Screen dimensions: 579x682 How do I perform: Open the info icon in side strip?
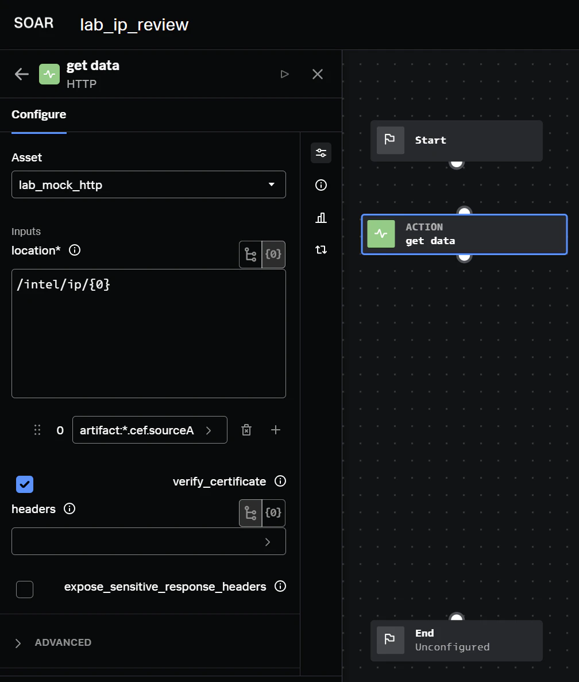click(x=321, y=185)
